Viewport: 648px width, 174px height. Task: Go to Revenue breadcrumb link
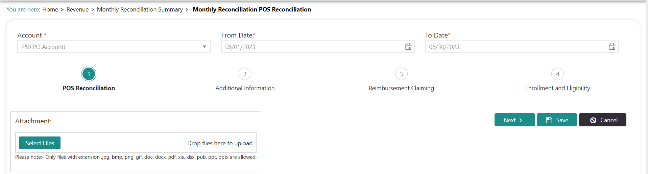coord(77,9)
